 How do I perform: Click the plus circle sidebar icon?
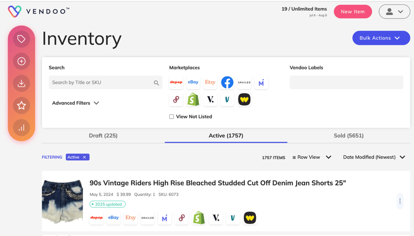pos(21,61)
